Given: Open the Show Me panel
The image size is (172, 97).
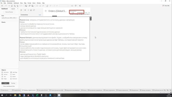Looking at the screenshot, I should click(166, 6).
